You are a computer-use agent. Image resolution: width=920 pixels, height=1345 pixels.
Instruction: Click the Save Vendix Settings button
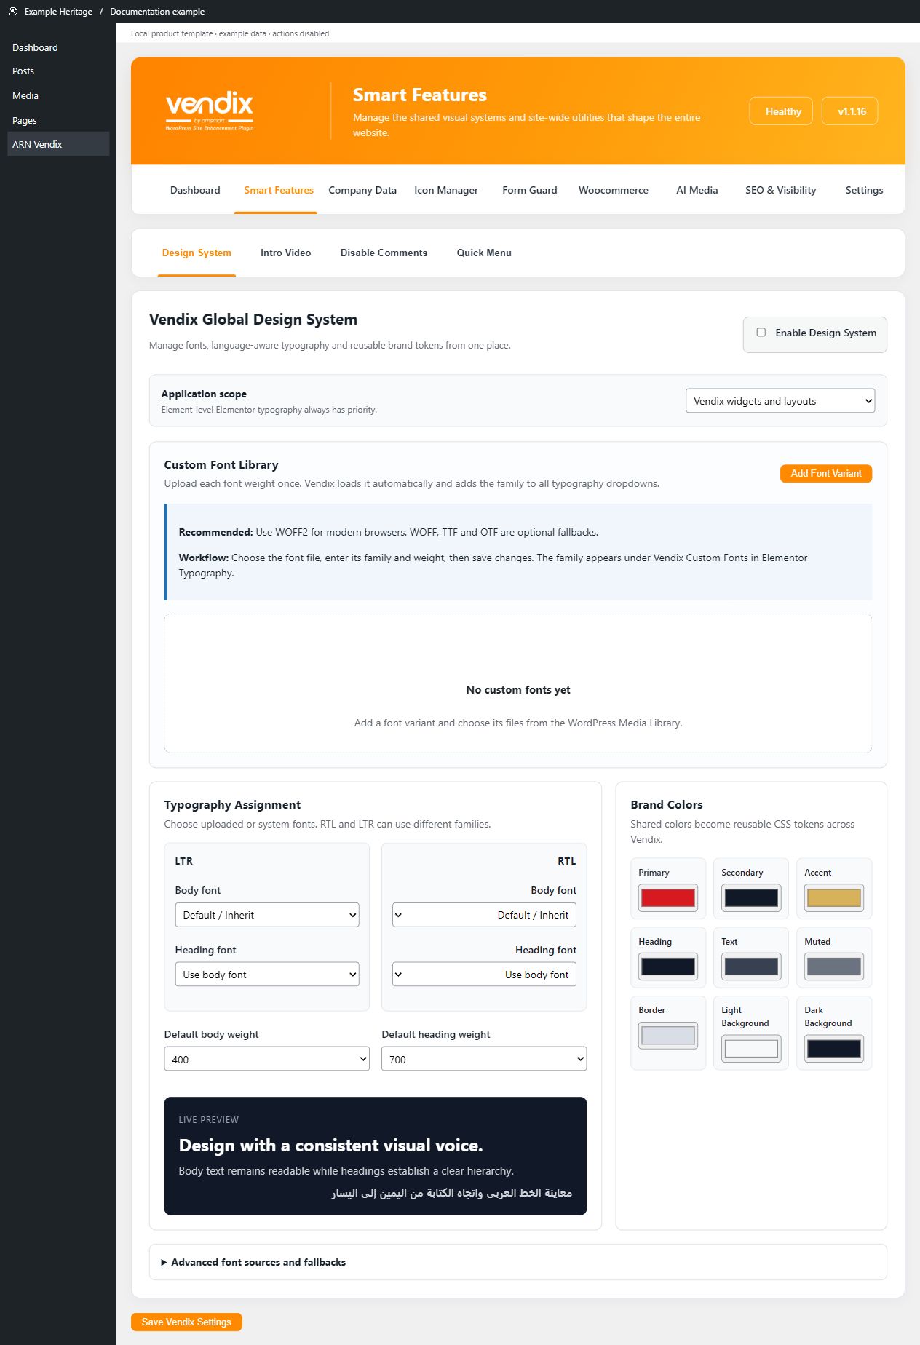click(186, 1322)
